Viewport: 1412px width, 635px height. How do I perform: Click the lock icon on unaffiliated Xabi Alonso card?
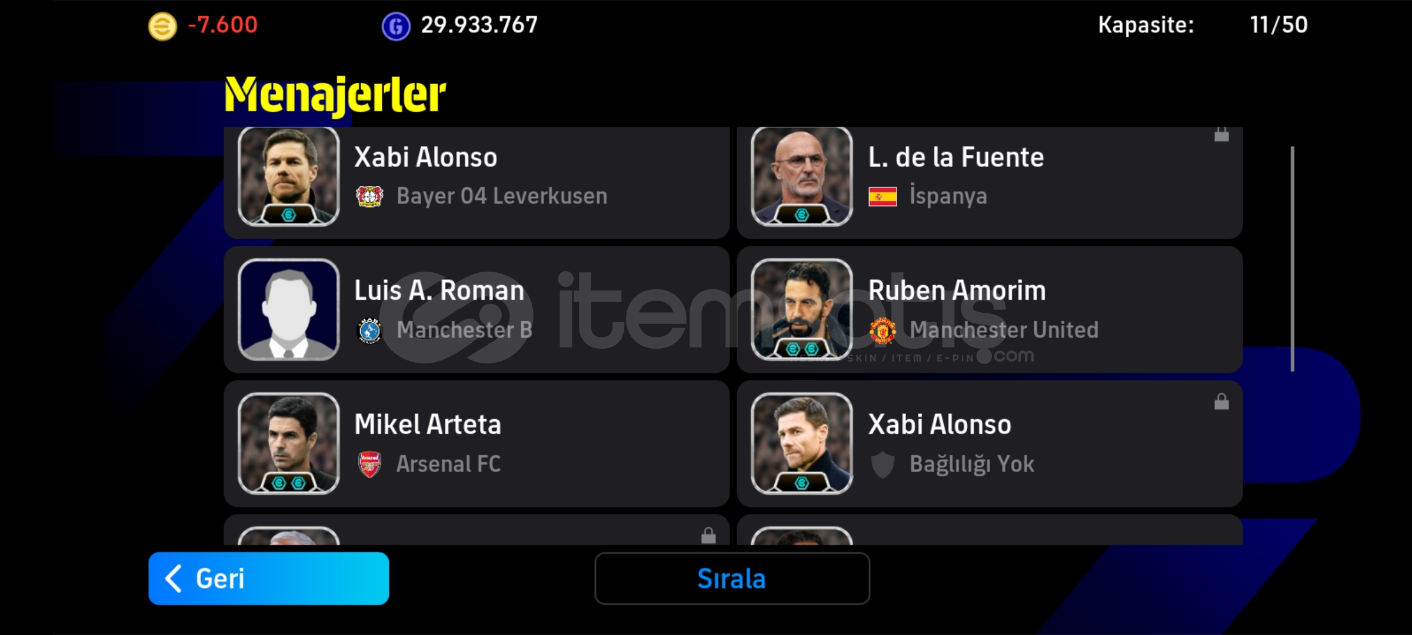coord(1221,402)
